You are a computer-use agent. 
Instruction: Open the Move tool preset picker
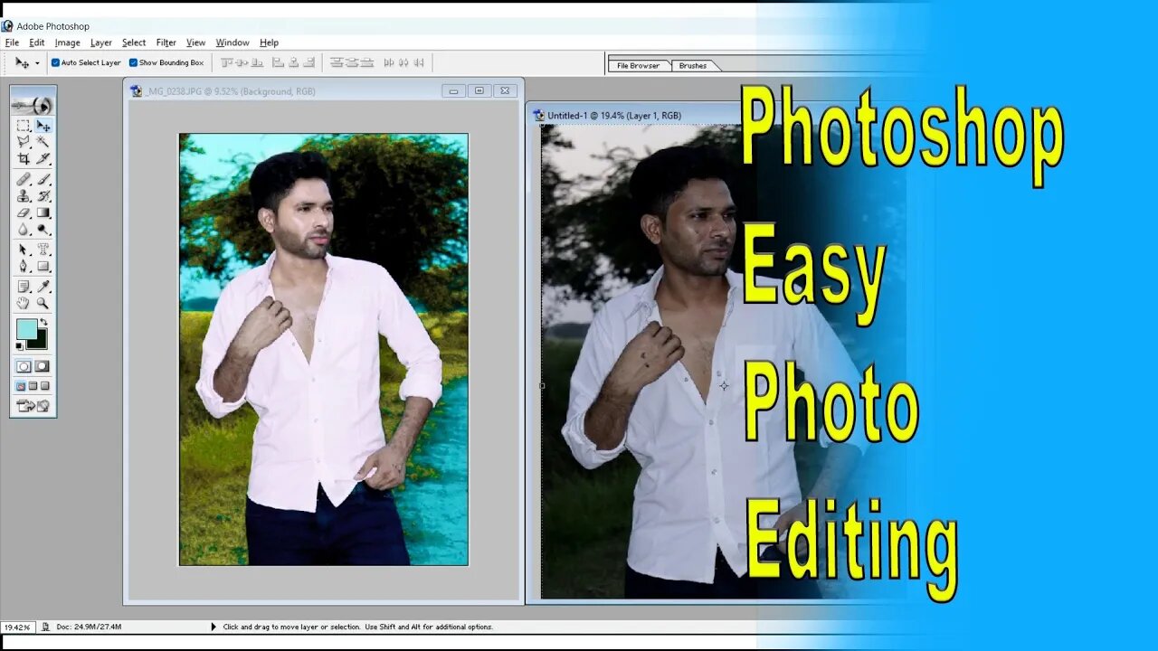tap(37, 63)
